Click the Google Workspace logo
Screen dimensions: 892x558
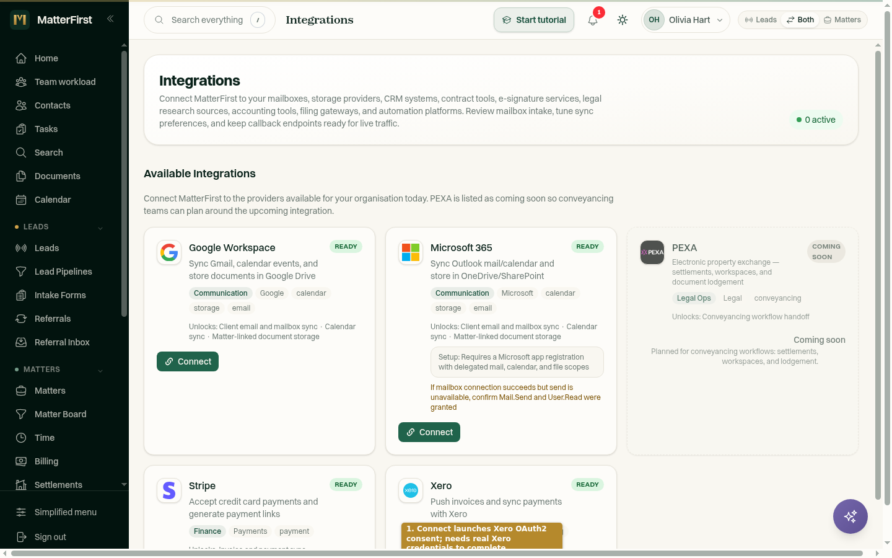pos(169,252)
